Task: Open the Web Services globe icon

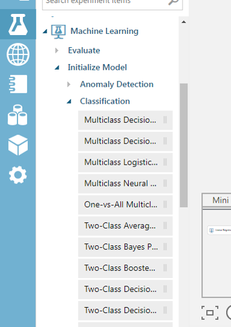Action: coord(18,54)
